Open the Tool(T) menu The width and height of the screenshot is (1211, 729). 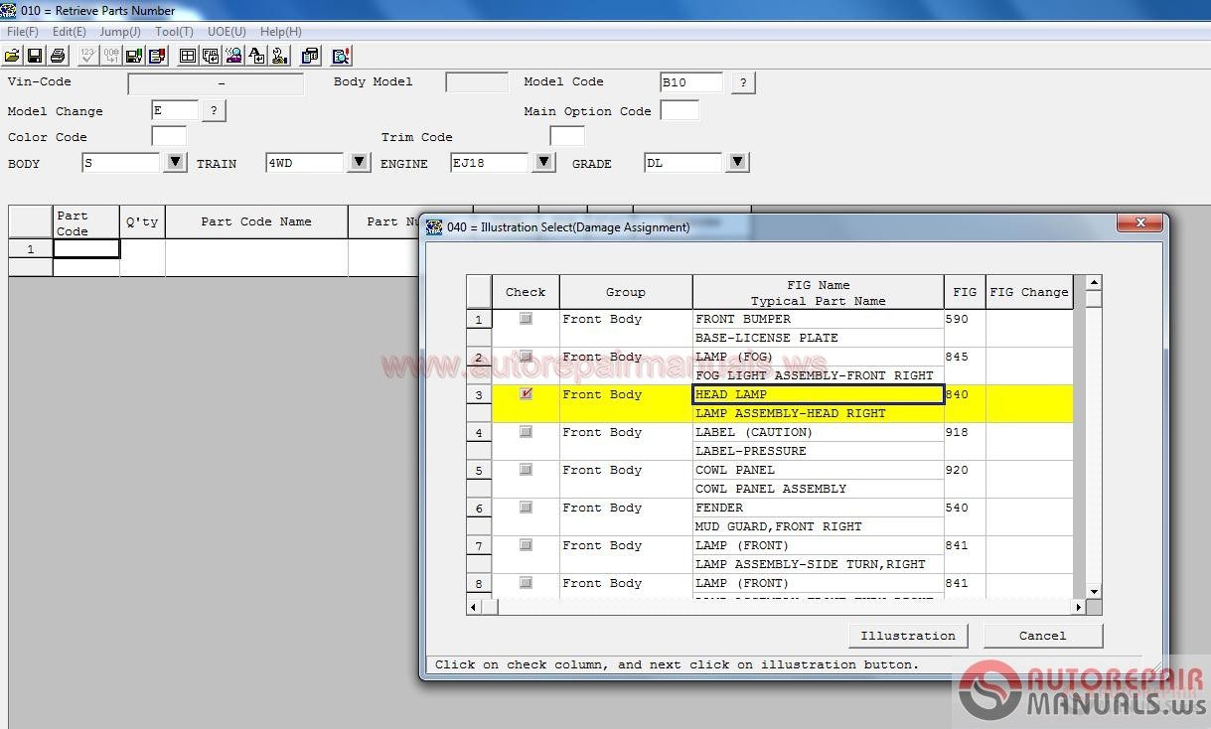coord(174,32)
